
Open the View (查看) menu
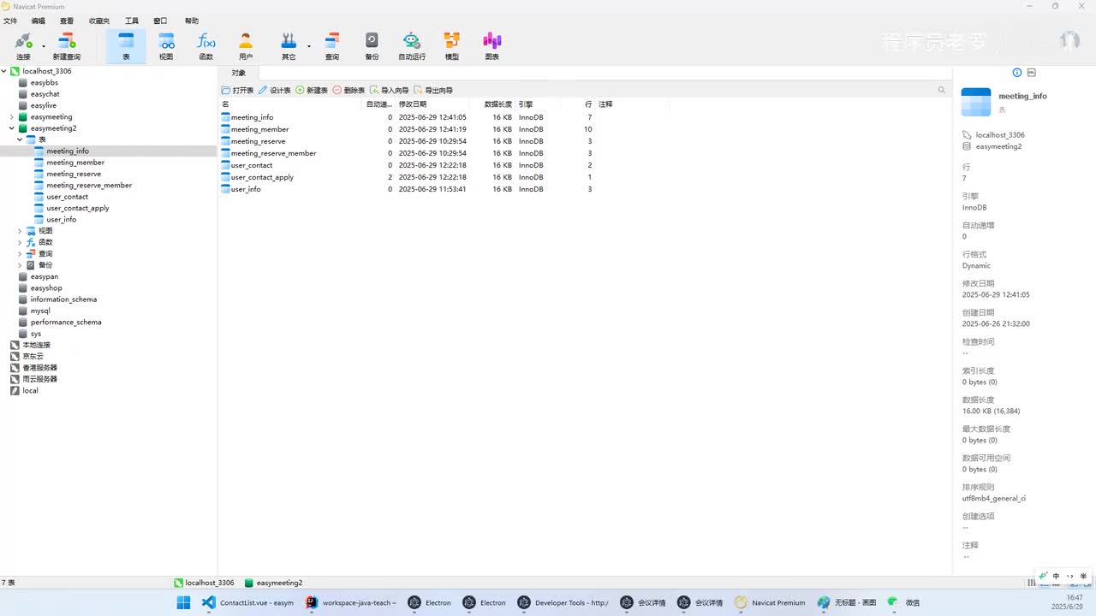pos(67,21)
